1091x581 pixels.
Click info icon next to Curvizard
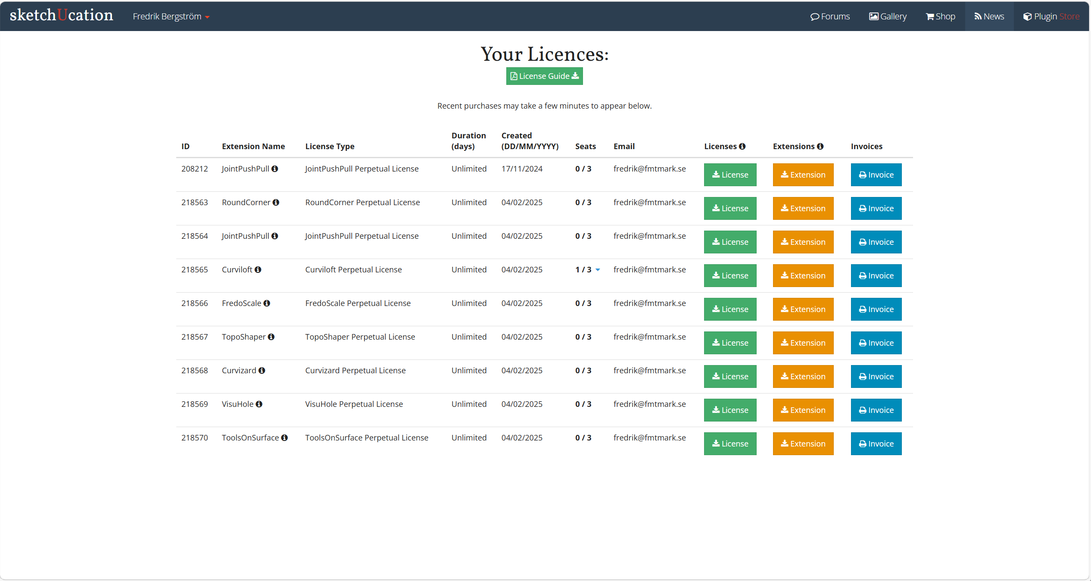(x=262, y=371)
